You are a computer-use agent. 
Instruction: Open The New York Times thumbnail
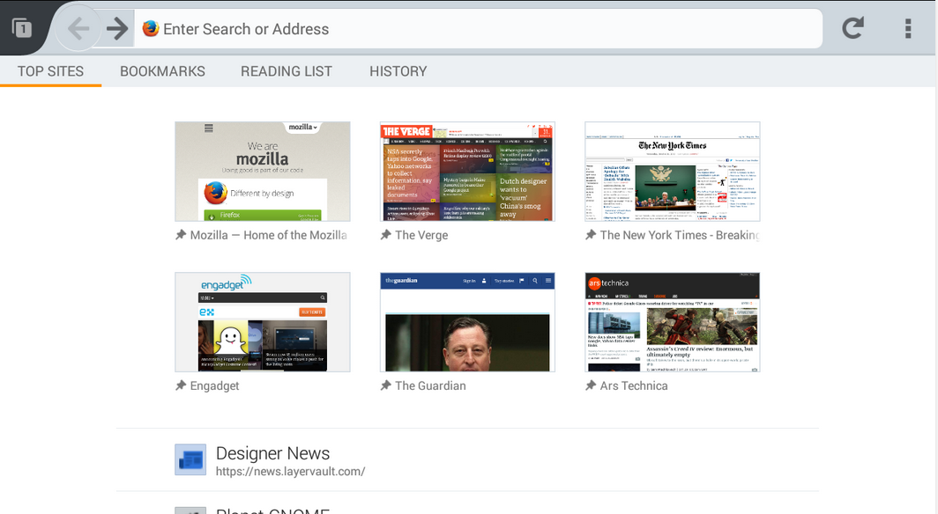(672, 172)
